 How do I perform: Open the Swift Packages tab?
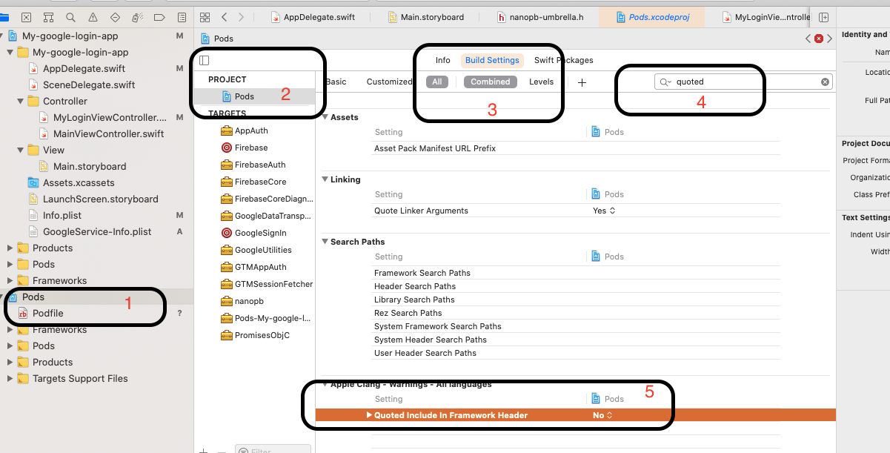[x=563, y=60]
